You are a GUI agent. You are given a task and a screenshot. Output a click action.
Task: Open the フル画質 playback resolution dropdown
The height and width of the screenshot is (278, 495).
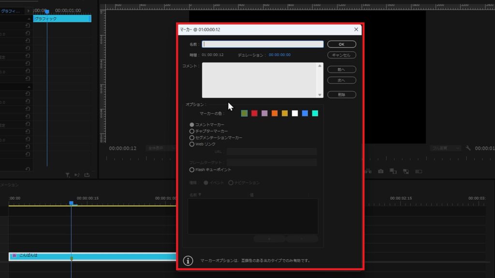coord(445,148)
